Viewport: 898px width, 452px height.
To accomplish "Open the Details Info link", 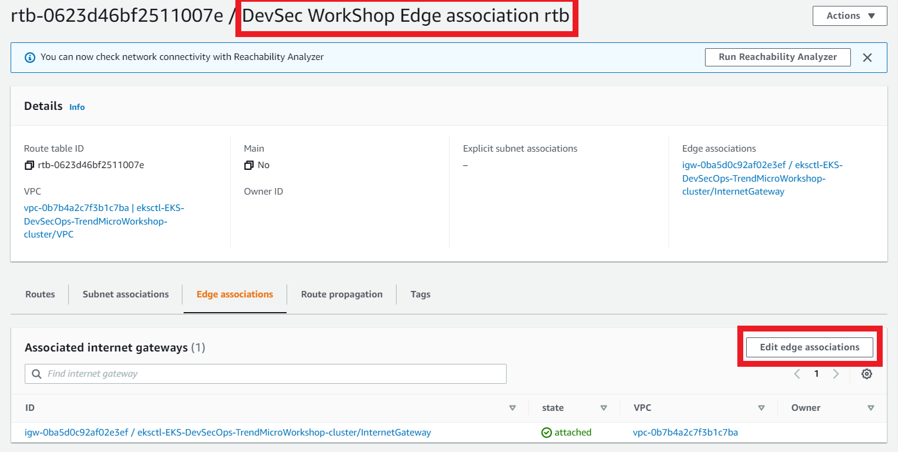I will pos(77,107).
